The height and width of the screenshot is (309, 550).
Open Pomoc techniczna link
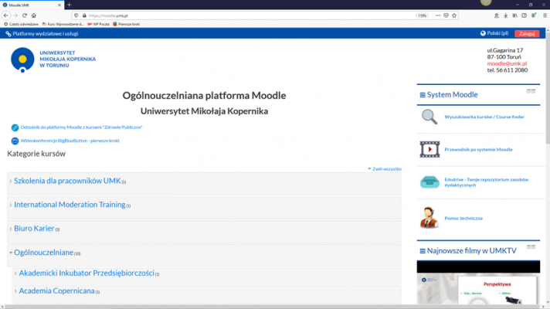point(463,219)
